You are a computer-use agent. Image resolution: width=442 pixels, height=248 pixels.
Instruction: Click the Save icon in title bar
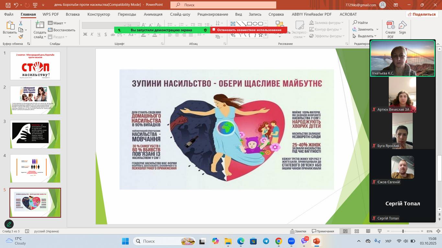coord(8,5)
